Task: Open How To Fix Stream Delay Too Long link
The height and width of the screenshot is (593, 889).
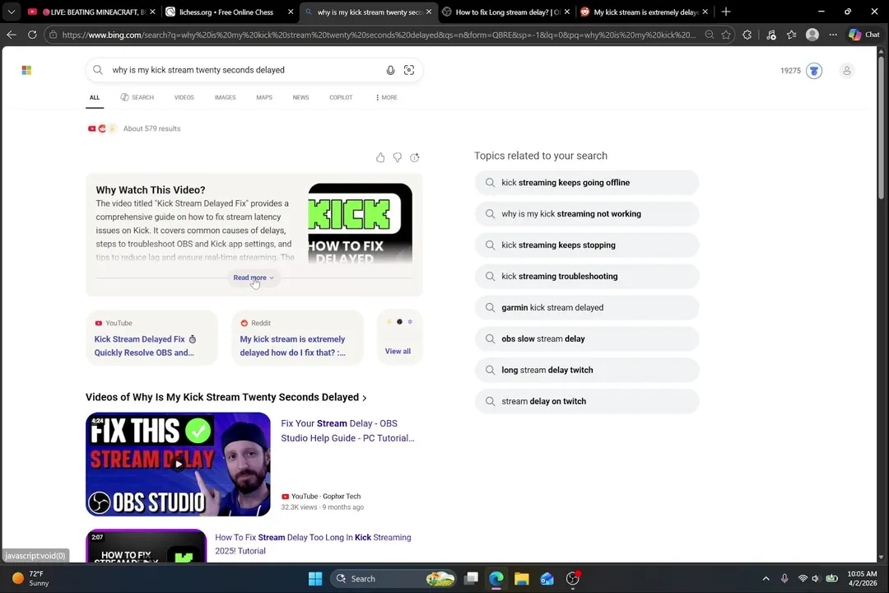Action: point(313,544)
